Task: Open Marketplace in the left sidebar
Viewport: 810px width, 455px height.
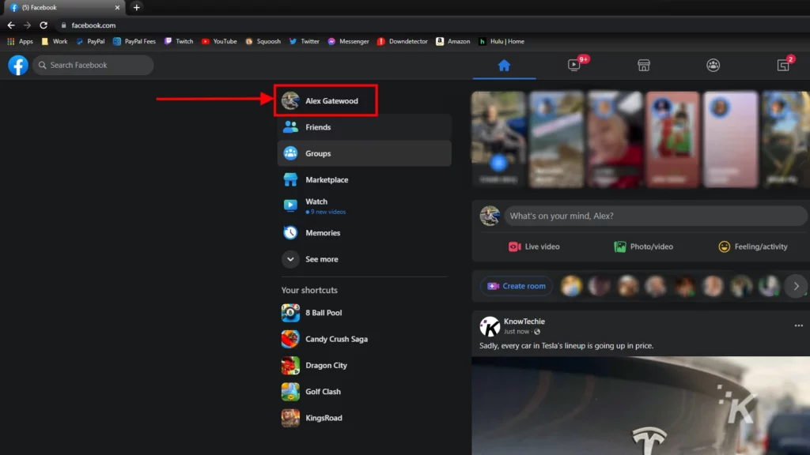Action: click(364, 179)
